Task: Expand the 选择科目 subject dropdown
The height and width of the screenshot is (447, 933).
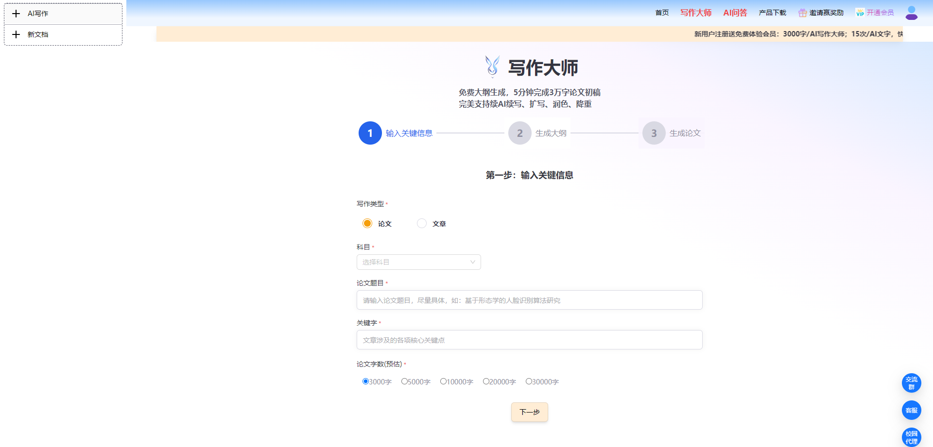Action: coord(418,262)
